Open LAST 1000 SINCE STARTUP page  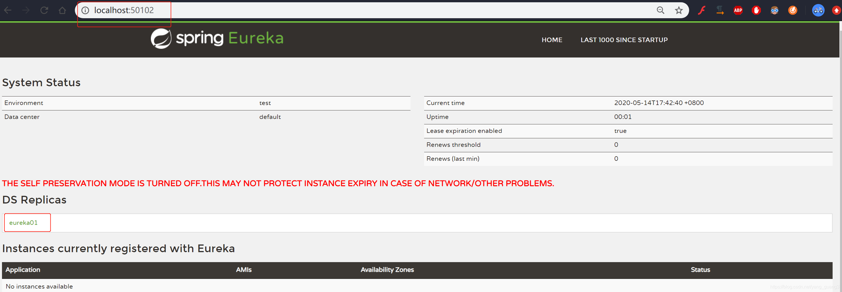point(624,40)
